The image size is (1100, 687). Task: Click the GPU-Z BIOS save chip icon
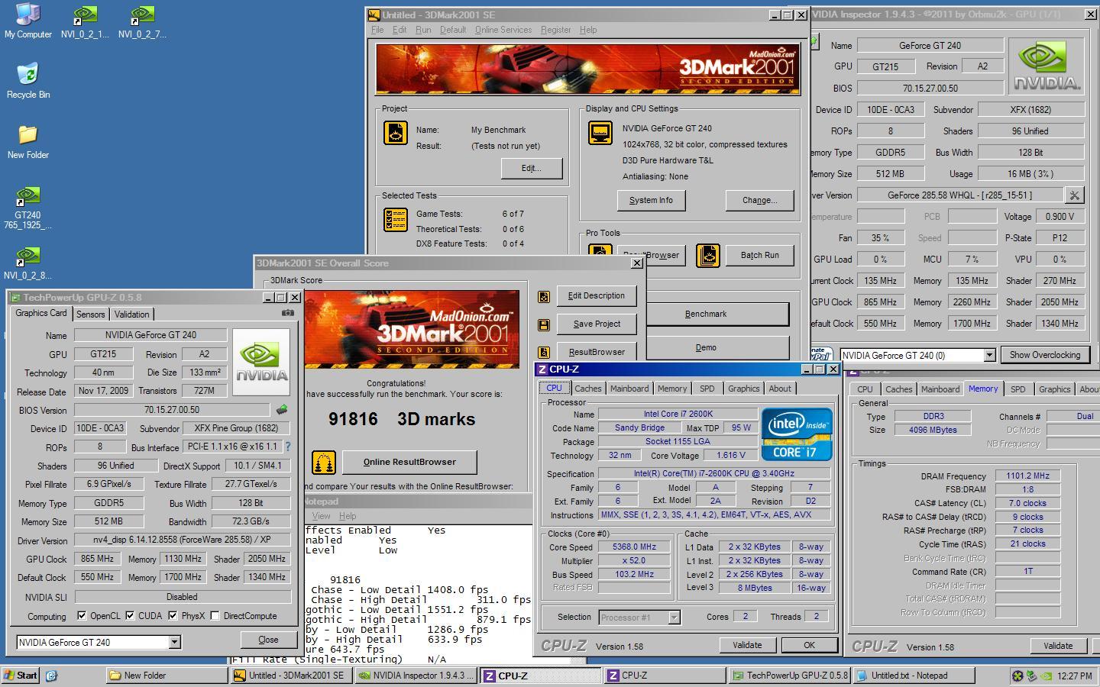click(282, 410)
